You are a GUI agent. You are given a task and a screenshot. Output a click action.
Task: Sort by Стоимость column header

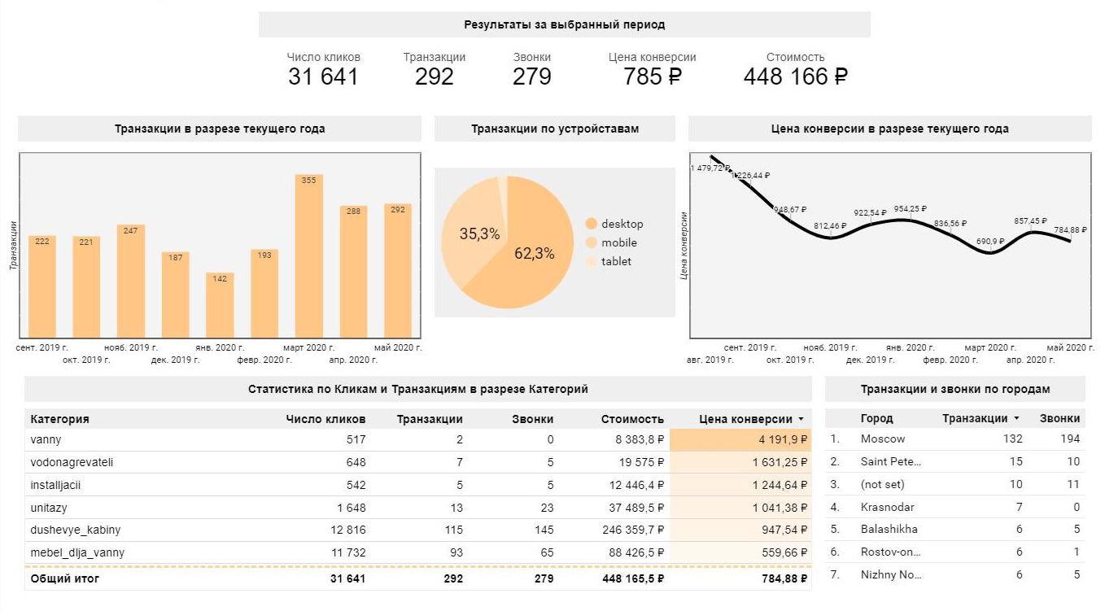tap(633, 419)
